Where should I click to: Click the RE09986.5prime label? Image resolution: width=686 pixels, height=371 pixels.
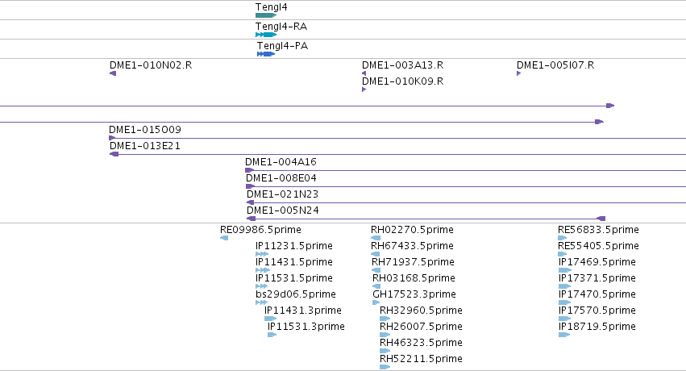260,230
